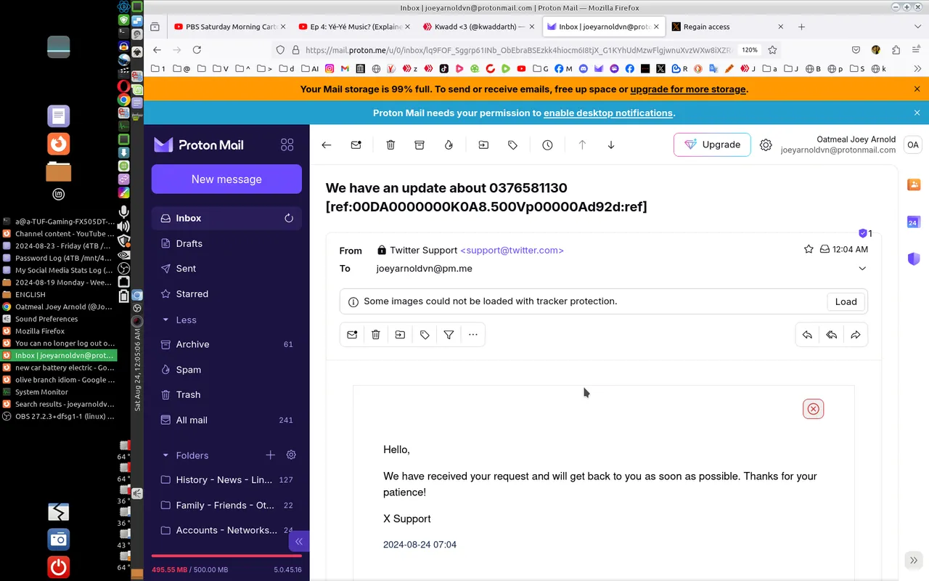Show more bookmarks overflow chevron
The width and height of the screenshot is (929, 581).
tap(917, 69)
